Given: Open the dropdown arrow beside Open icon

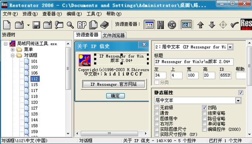Looking at the screenshot, I should click(28, 25).
